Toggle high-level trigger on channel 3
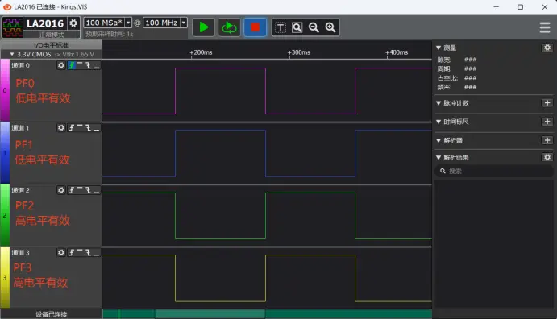The height and width of the screenshot is (319, 557). point(80,253)
